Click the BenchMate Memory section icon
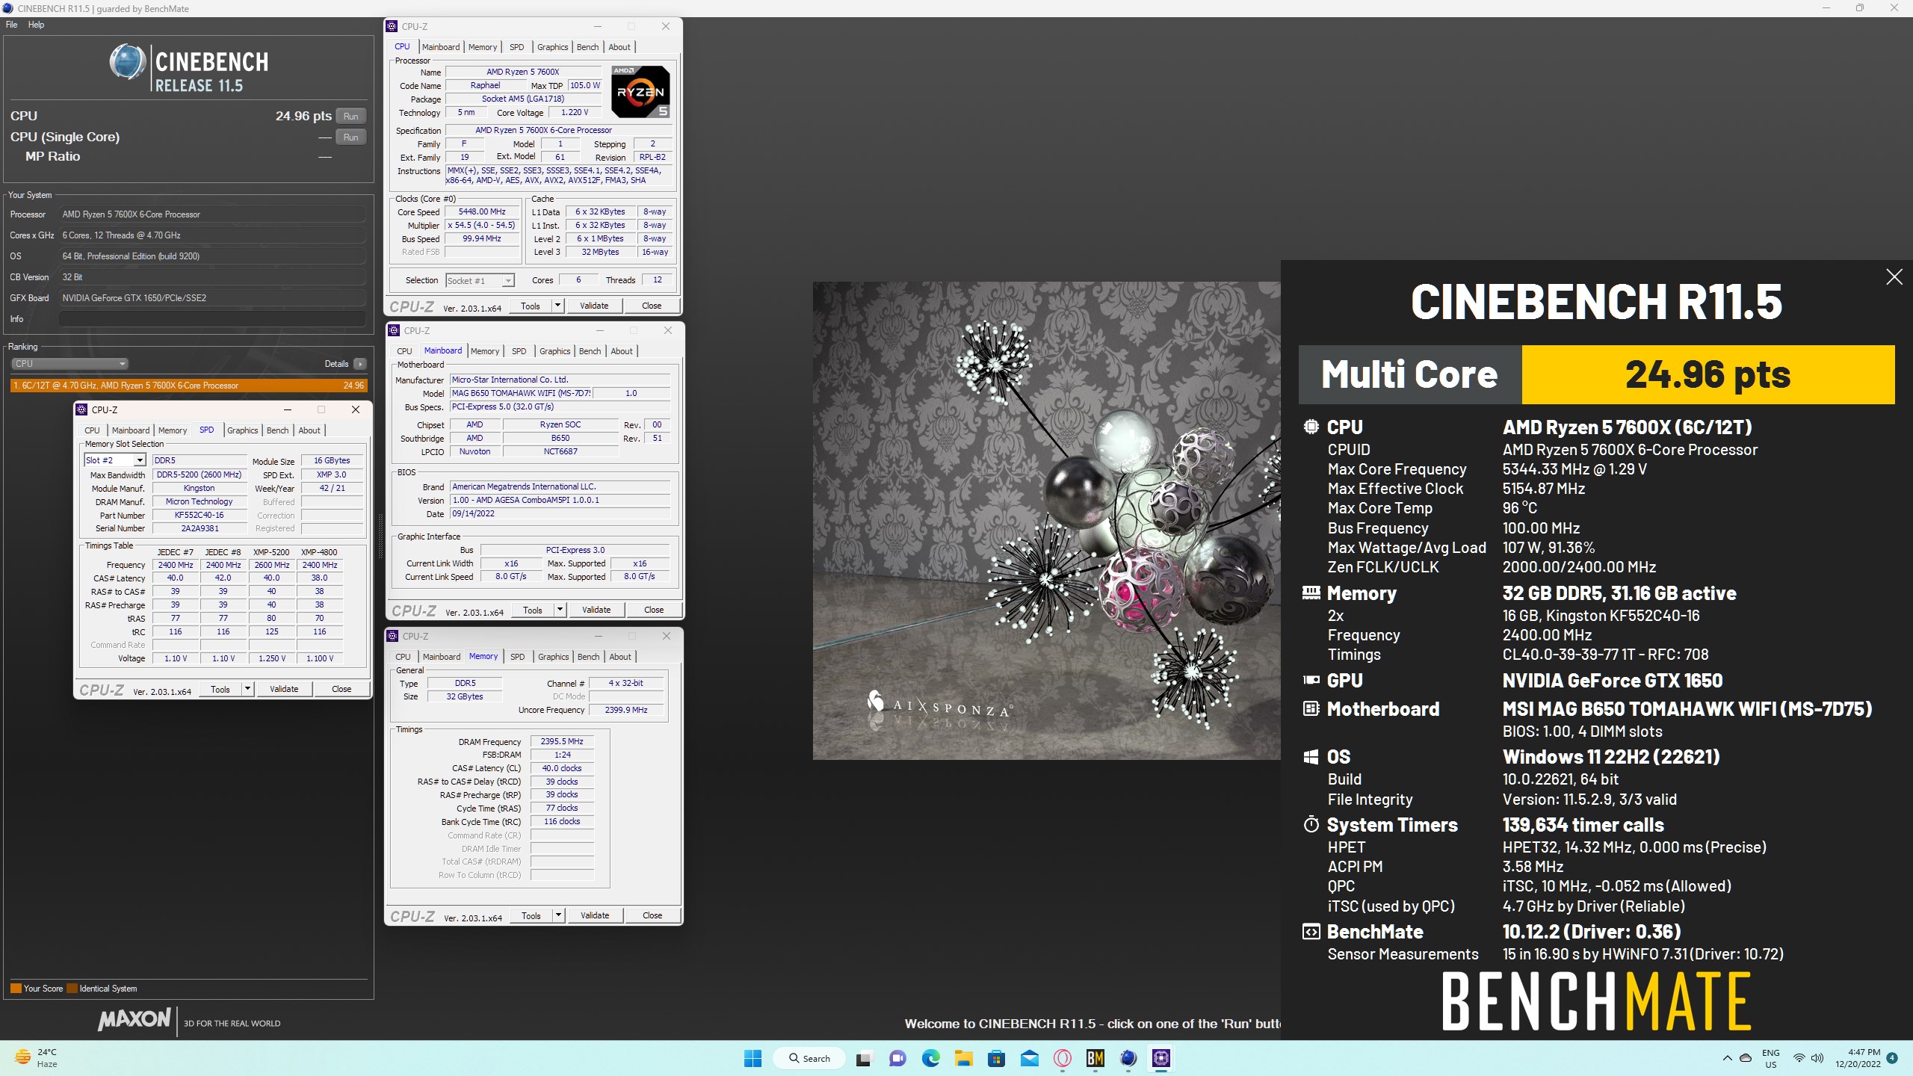The image size is (1913, 1076). coord(1311,593)
